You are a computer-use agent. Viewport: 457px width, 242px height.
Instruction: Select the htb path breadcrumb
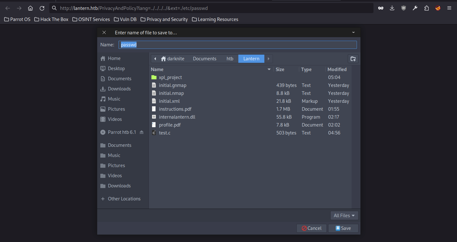(x=230, y=59)
